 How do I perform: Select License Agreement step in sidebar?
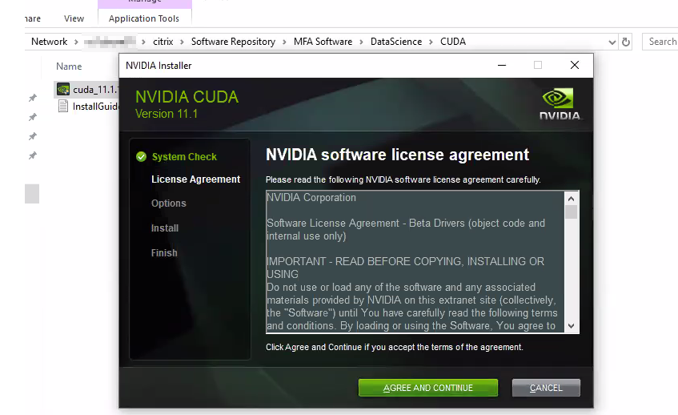pos(195,179)
